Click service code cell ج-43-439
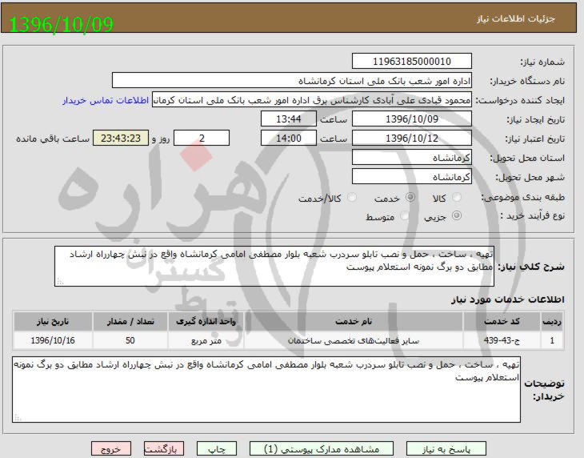 502,340
